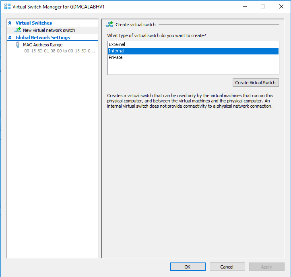The image size is (291, 277).
Task: Click the Virtual Switches heading
Action: [x=34, y=23]
